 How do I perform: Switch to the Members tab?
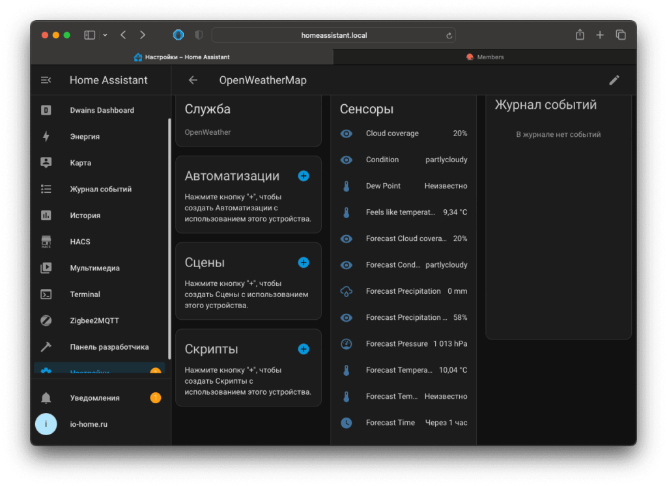[x=485, y=57]
